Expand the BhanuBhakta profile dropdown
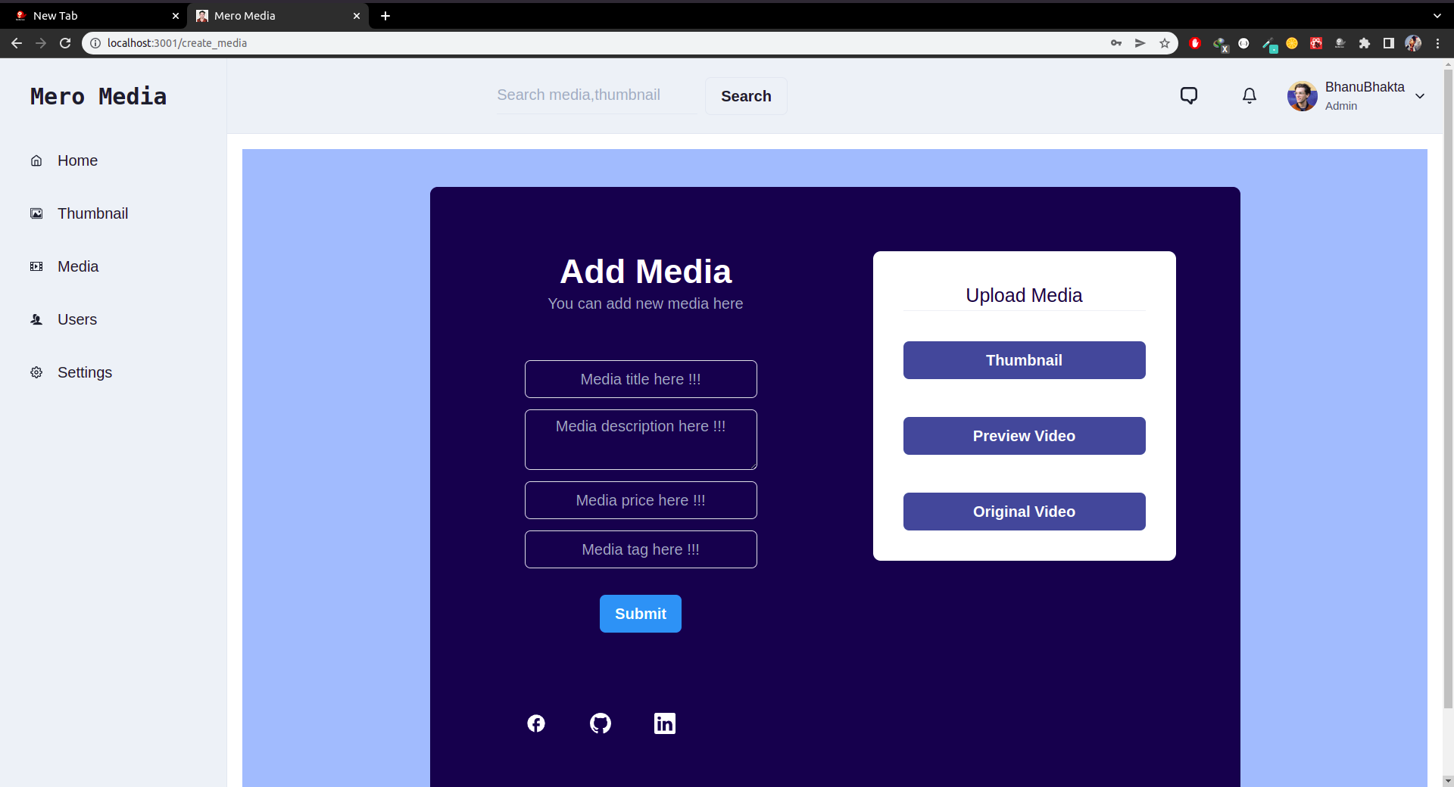Viewport: 1454px width, 787px height. point(1419,96)
